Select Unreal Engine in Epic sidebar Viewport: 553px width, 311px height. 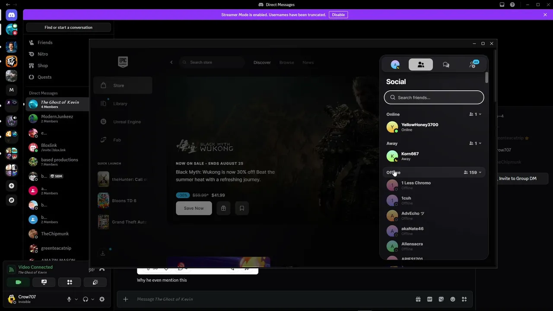[123, 122]
